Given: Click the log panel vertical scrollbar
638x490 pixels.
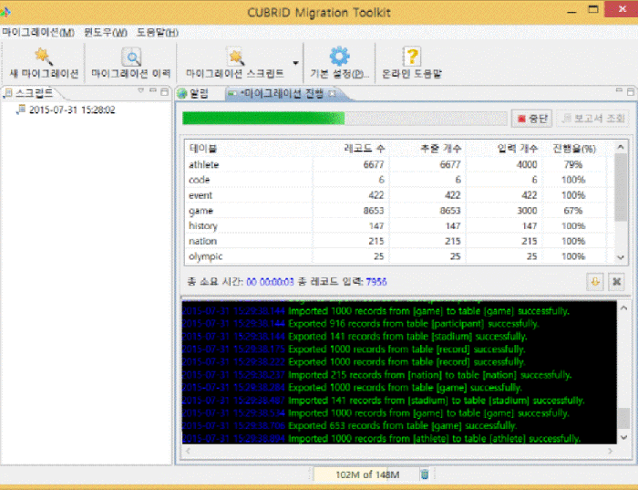Looking at the screenshot, I should [622, 365].
